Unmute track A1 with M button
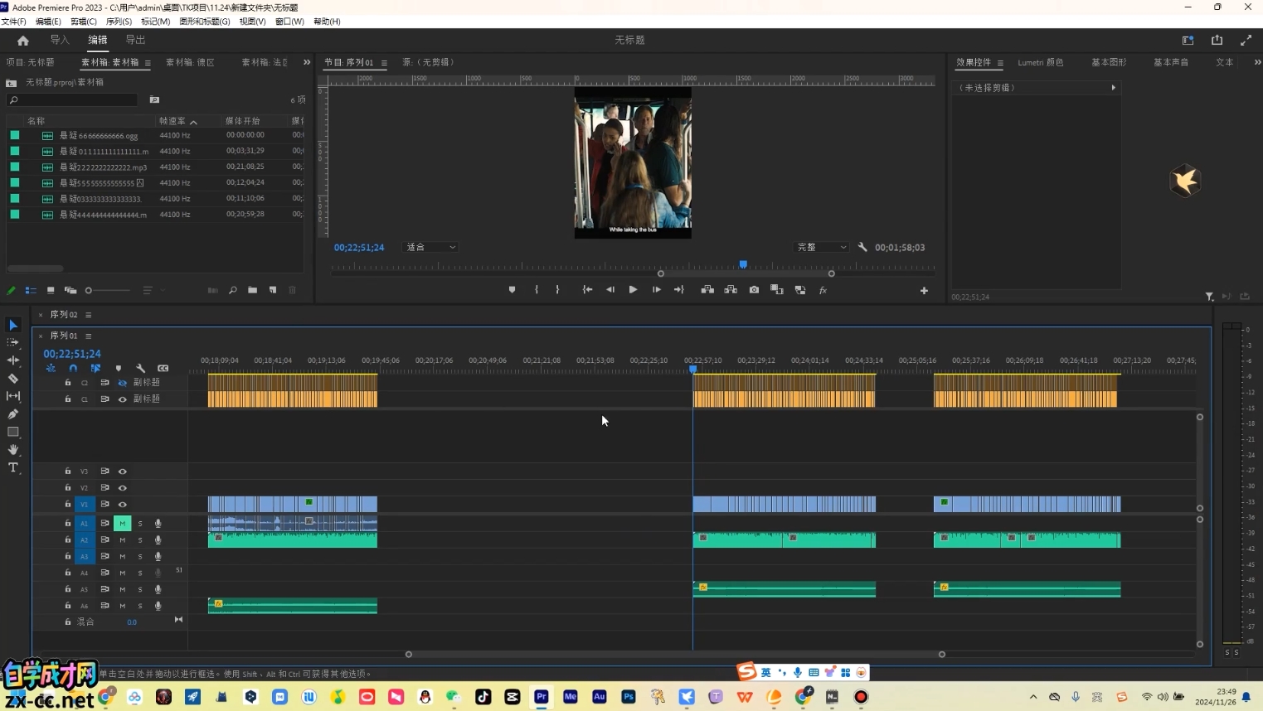 point(123,524)
